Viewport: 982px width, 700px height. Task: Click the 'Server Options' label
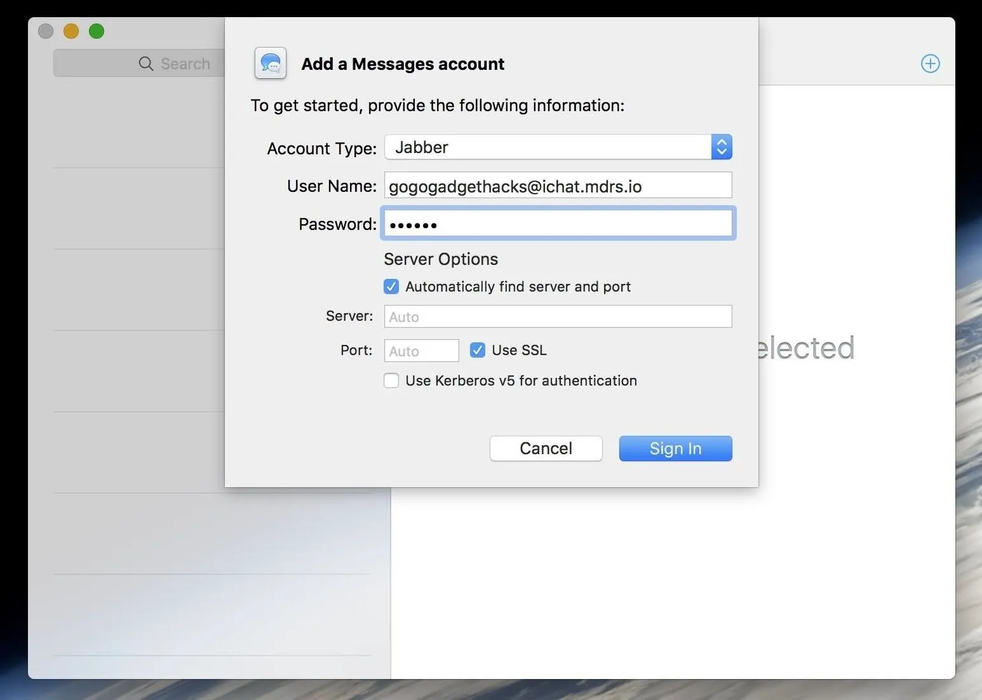coord(441,259)
